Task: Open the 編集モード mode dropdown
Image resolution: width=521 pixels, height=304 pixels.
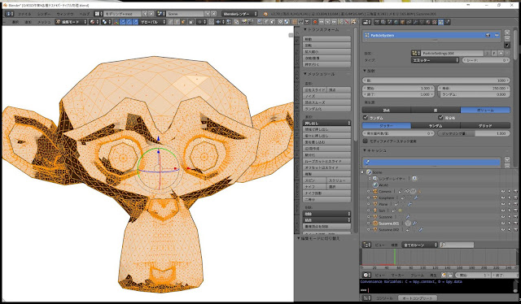Action: tap(71, 22)
